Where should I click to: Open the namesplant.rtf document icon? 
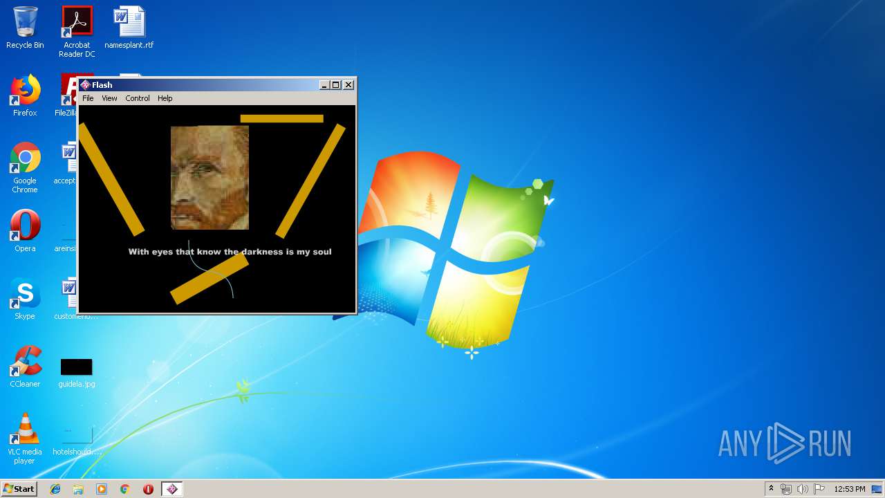(129, 28)
